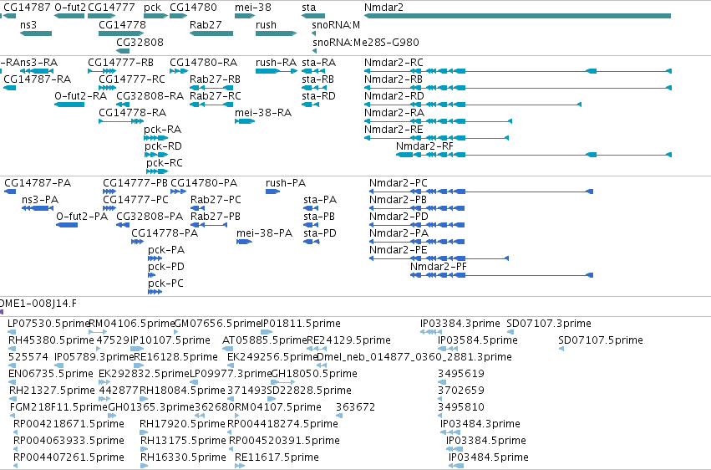The height and width of the screenshot is (470, 711).
Task: Select the 3702659 EST label
Action: (x=461, y=391)
